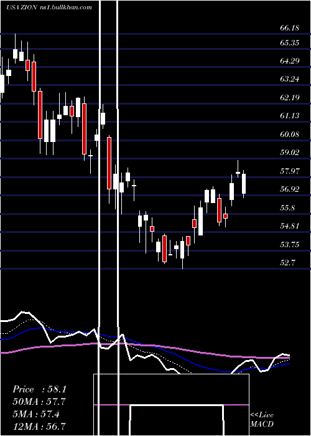Click the USA ZION ns1.bullkhan.com title text

click(x=49, y=7)
